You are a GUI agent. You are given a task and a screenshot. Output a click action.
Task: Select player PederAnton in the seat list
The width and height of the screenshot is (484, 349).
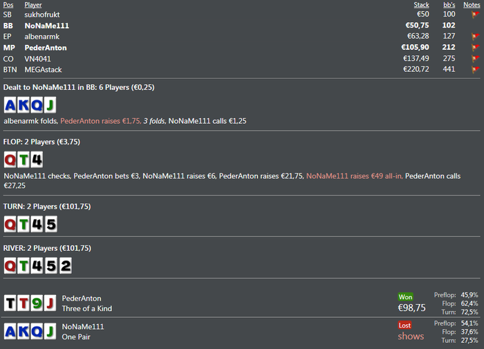coord(46,48)
